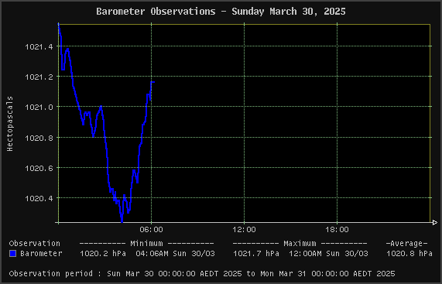Click the maximum value 1021.7 hPa
442x284 pixels.
(256, 254)
